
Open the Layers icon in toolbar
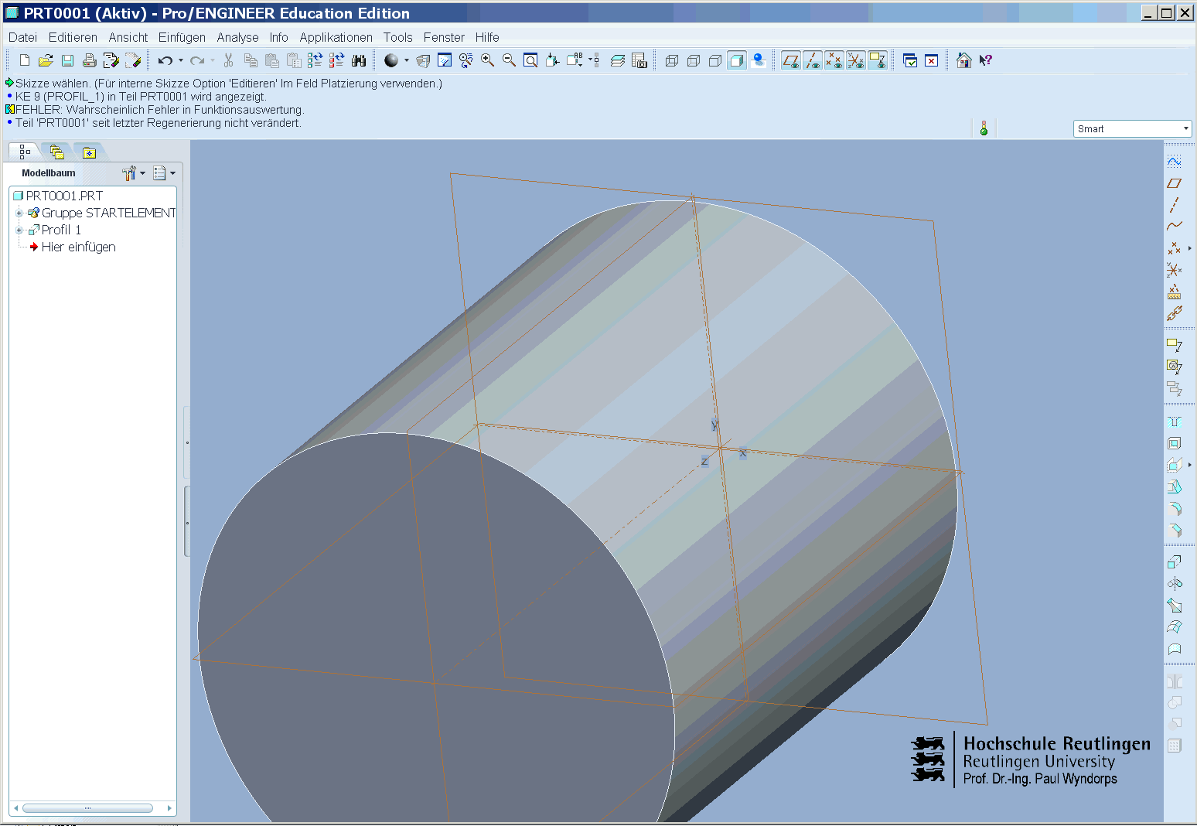coord(617,60)
